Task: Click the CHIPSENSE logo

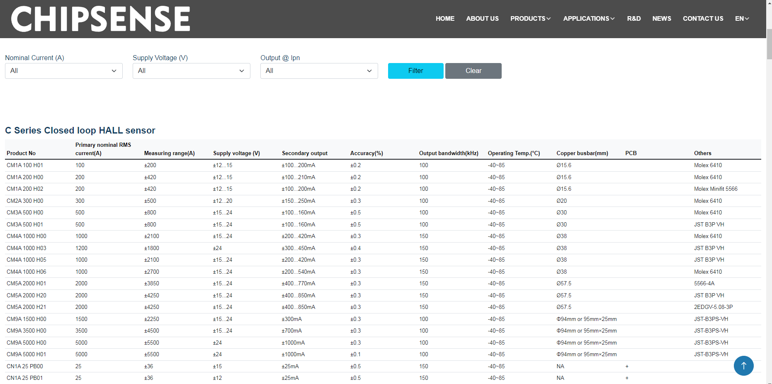Action: pyautogui.click(x=100, y=19)
